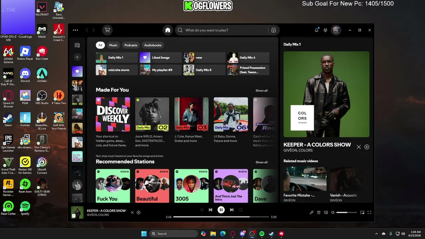
Task: Mute the Spotify volume
Action: pyautogui.click(x=333, y=212)
